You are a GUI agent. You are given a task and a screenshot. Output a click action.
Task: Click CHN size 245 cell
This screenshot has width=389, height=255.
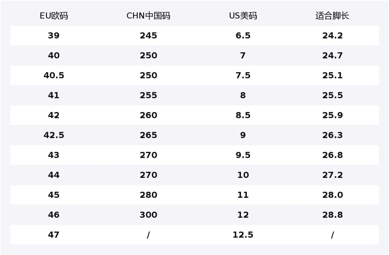148,36
